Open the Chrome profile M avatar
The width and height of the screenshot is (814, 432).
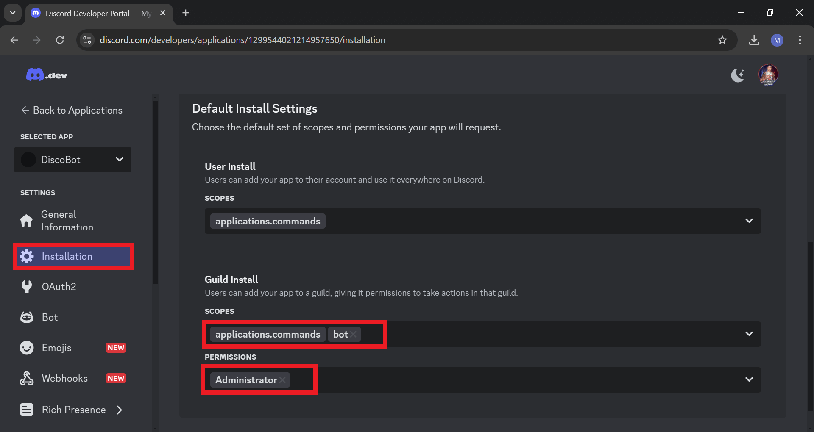click(777, 40)
